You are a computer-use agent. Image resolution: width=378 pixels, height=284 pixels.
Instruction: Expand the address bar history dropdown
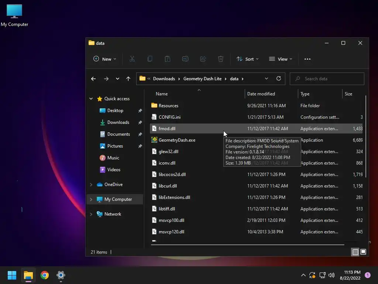click(x=267, y=78)
